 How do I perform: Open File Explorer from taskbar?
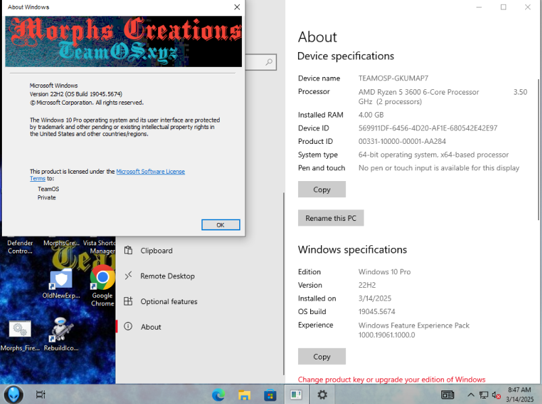pyautogui.click(x=244, y=395)
